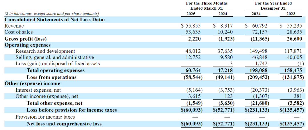Click 'Loss (gain) on disposal of fixed assets' label
This screenshot has height=130, width=308.
[58, 64]
